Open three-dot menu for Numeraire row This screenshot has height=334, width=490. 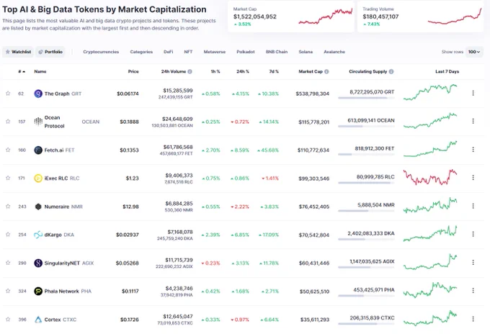tap(473, 206)
